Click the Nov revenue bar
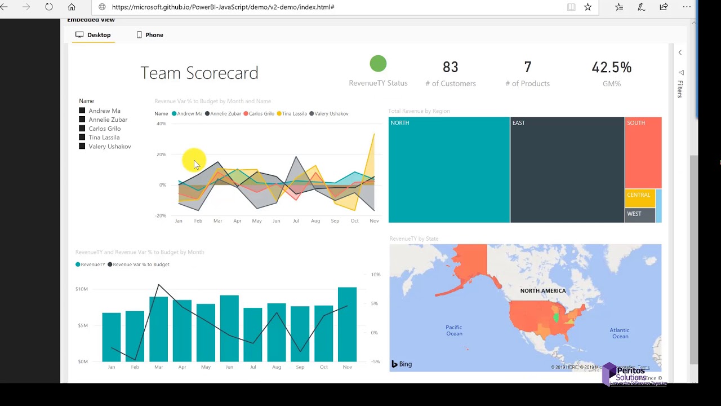 pyautogui.click(x=347, y=324)
